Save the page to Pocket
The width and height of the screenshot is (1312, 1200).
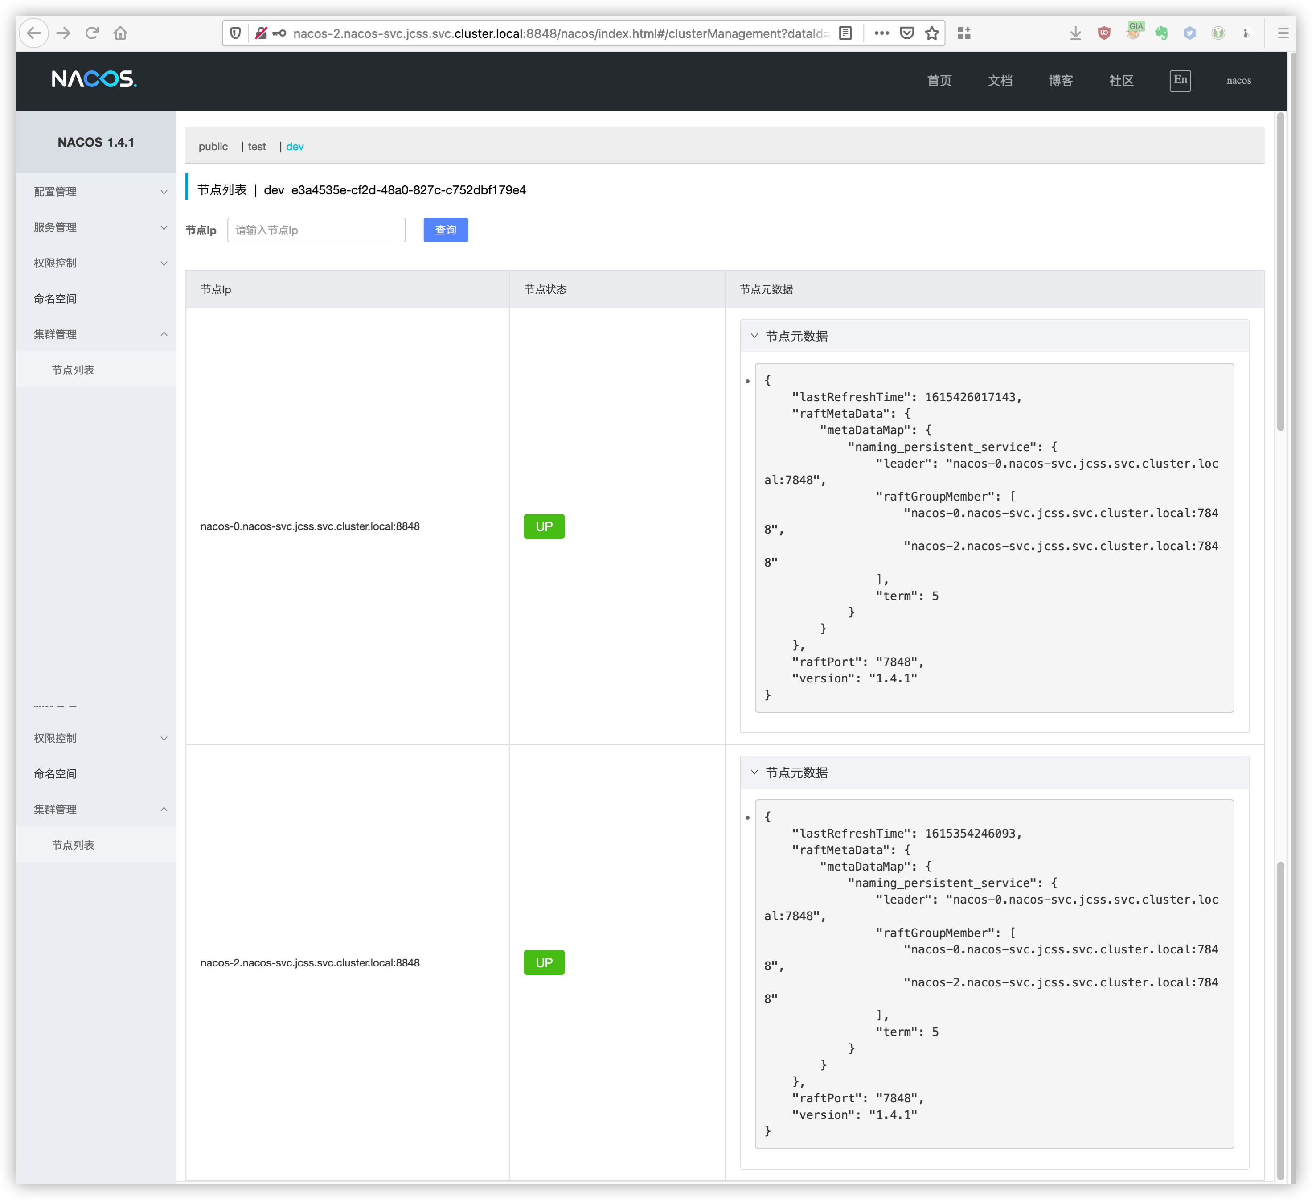point(907,33)
